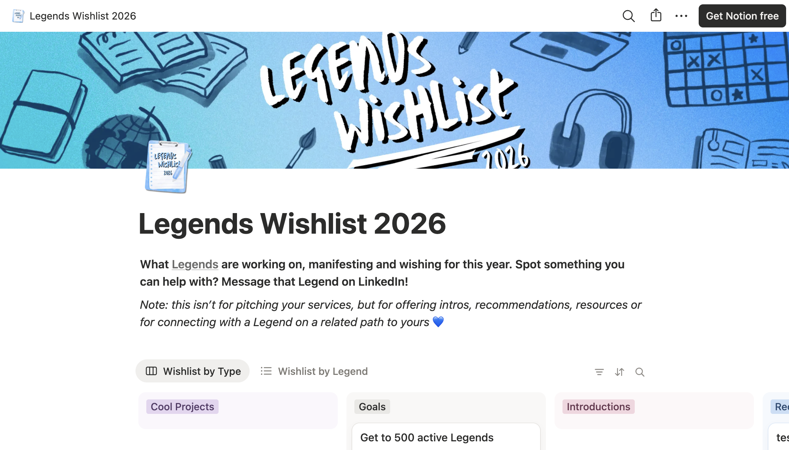Click the Get Notion free button
789x450 pixels.
[x=742, y=16]
